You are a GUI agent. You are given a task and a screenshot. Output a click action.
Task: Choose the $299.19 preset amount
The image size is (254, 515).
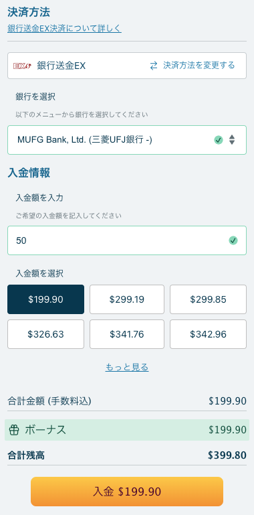click(x=127, y=299)
